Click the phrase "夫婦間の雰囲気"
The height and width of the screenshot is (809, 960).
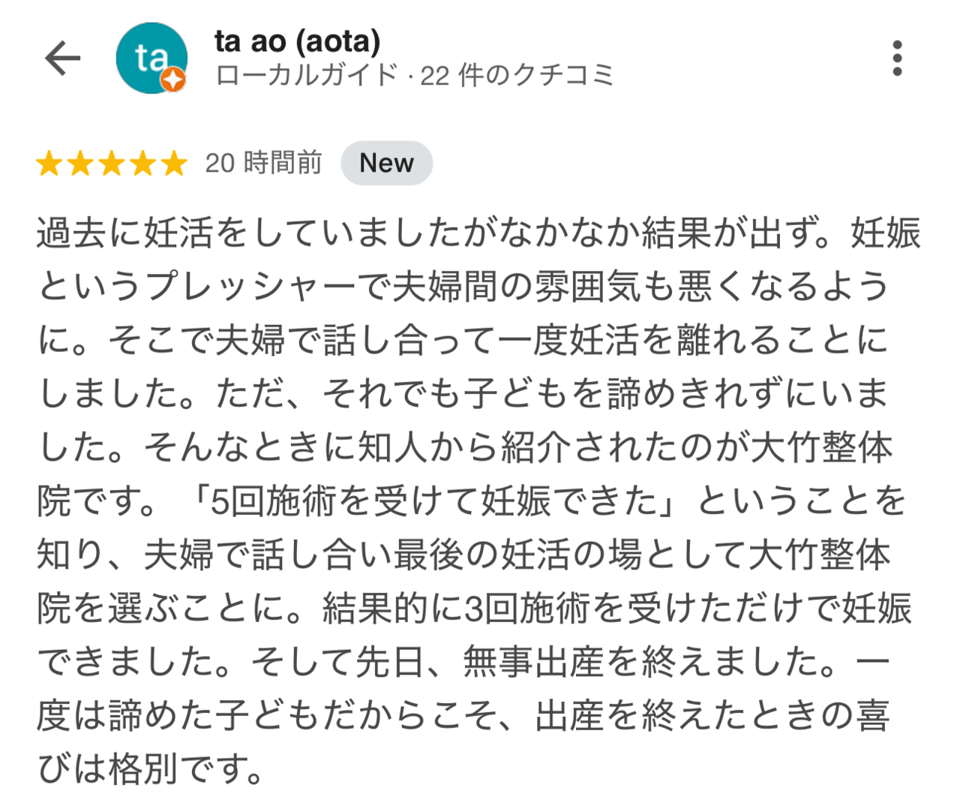coord(517,287)
